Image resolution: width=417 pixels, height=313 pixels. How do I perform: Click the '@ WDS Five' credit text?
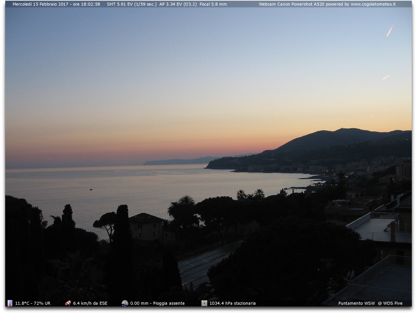point(390,303)
